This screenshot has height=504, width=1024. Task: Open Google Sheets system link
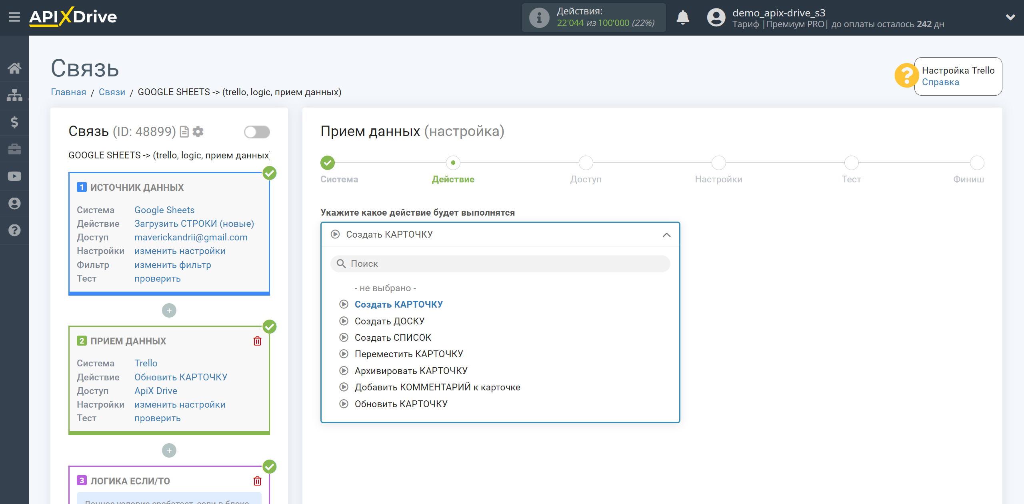[164, 210]
